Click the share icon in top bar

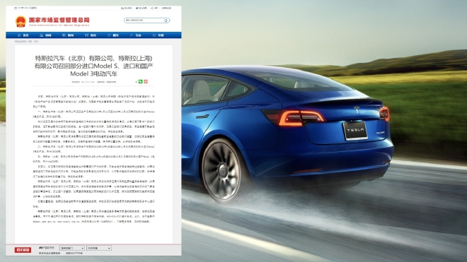click(x=152, y=8)
